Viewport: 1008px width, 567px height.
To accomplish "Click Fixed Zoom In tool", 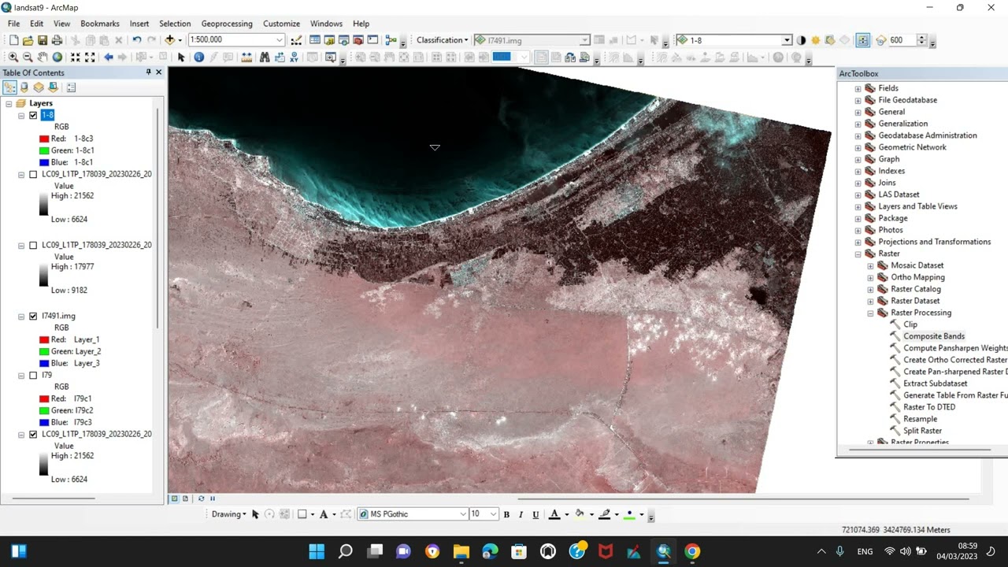I will 76,57.
